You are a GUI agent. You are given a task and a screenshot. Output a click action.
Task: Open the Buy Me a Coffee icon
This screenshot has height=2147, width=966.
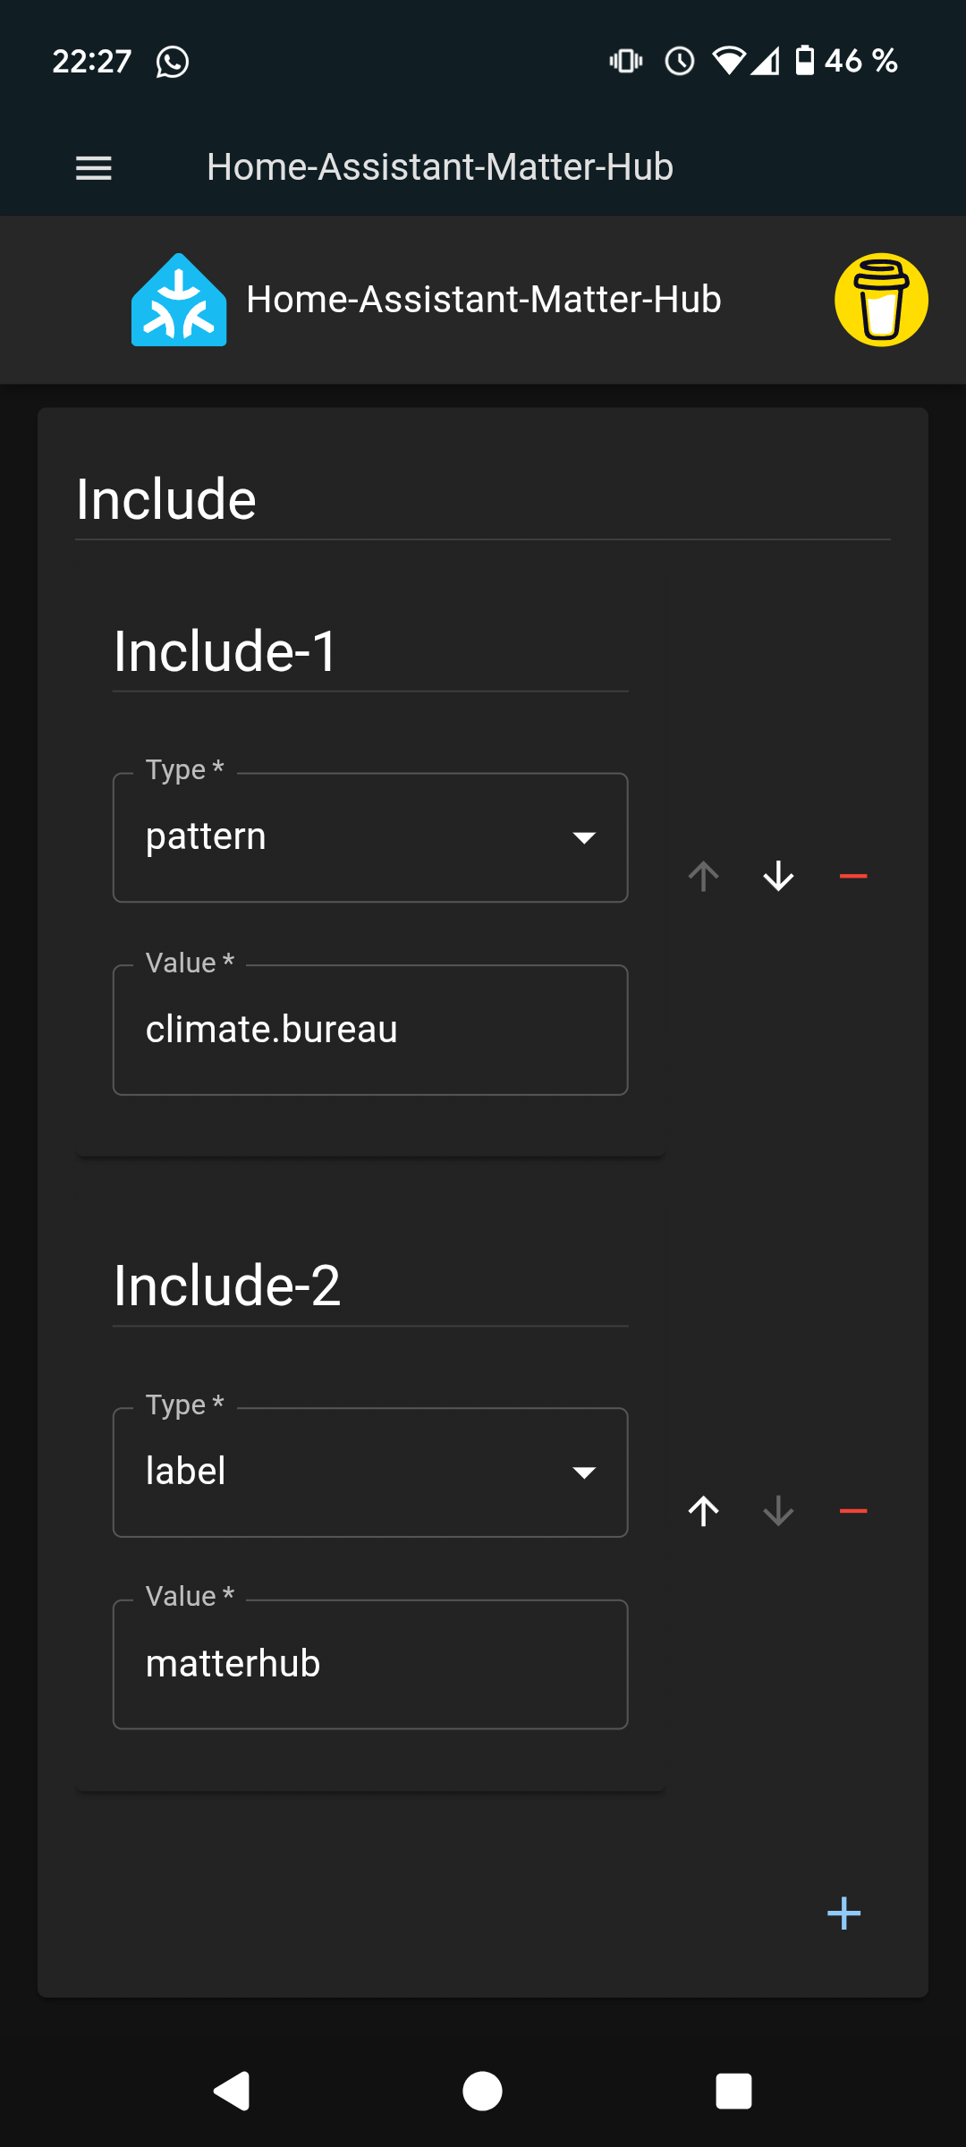tap(881, 300)
